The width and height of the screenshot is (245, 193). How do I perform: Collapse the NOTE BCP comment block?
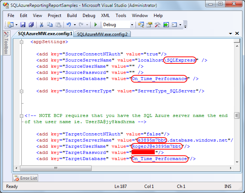[x=21, y=116]
